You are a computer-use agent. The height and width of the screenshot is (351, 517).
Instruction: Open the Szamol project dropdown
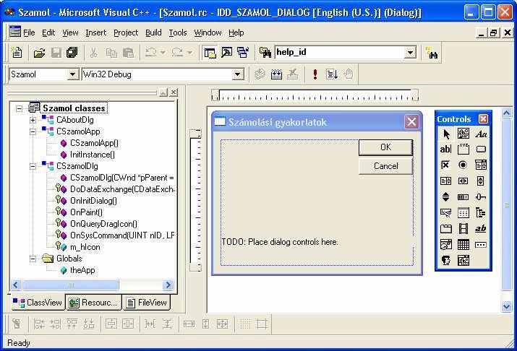click(72, 74)
